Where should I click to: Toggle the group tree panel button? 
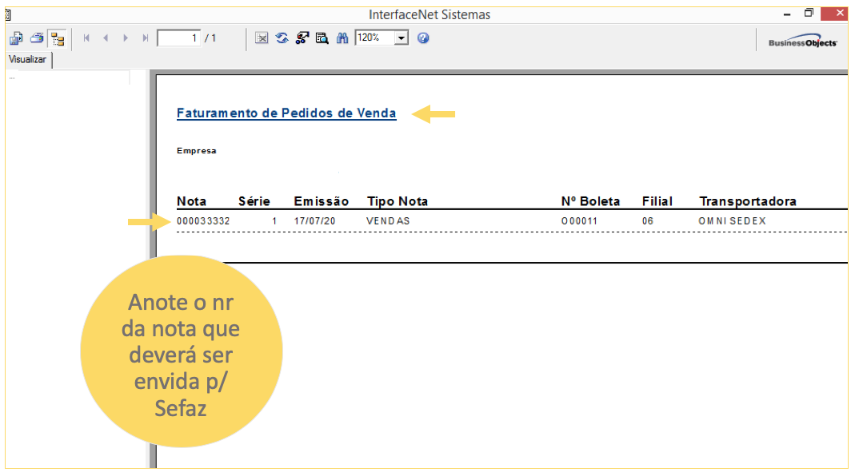tap(57, 38)
